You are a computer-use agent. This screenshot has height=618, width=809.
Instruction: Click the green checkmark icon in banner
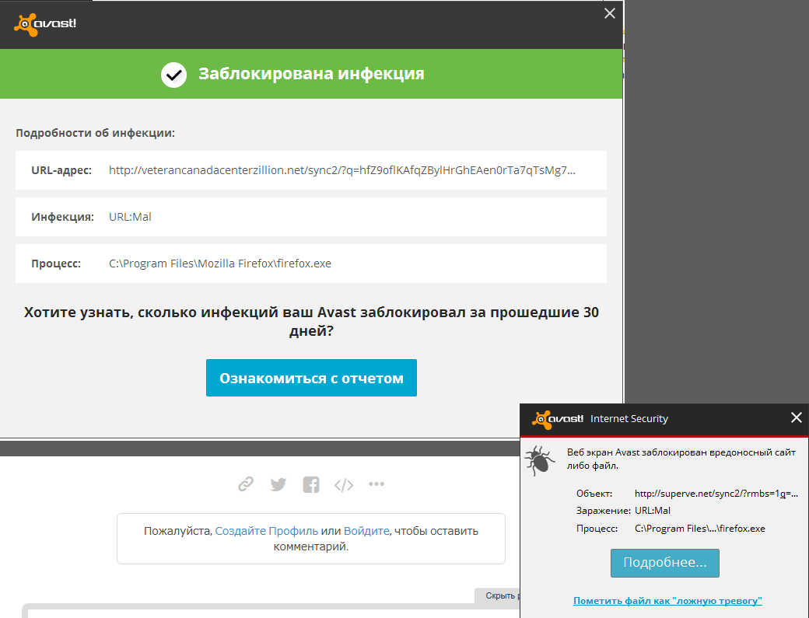[173, 75]
